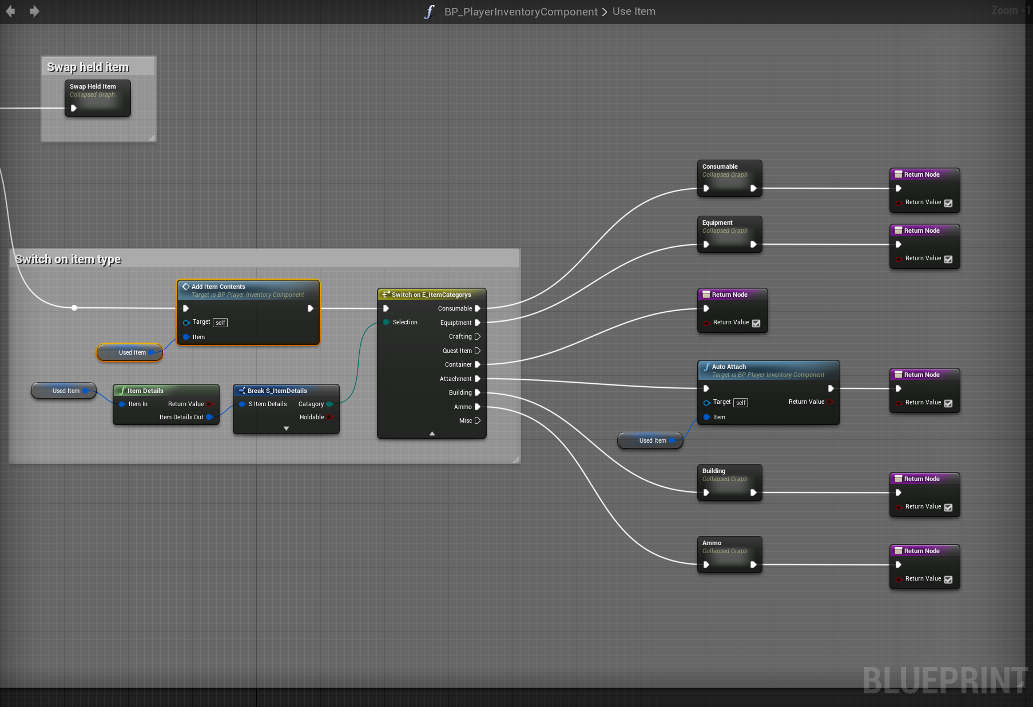The width and height of the screenshot is (1033, 707).
Task: Click the Category pin on Break S_ItemDetails
Action: pyautogui.click(x=329, y=404)
